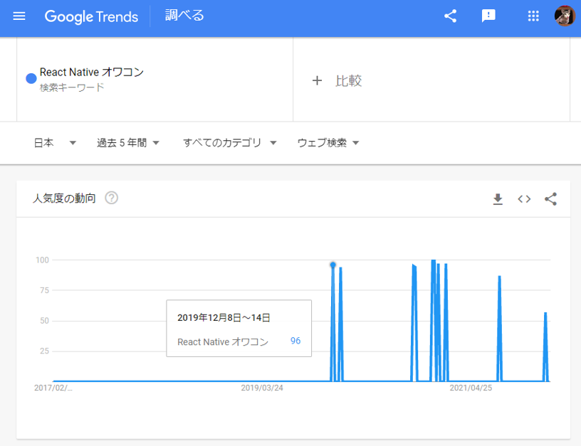581x446 pixels.
Task: Open the 日本 region dropdown
Action: pyautogui.click(x=55, y=143)
